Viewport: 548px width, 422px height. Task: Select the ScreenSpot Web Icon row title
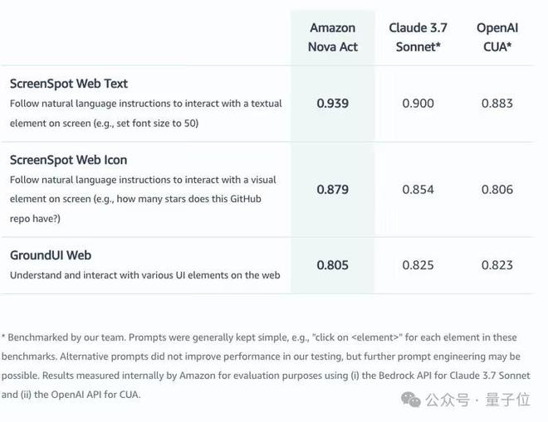coord(68,160)
